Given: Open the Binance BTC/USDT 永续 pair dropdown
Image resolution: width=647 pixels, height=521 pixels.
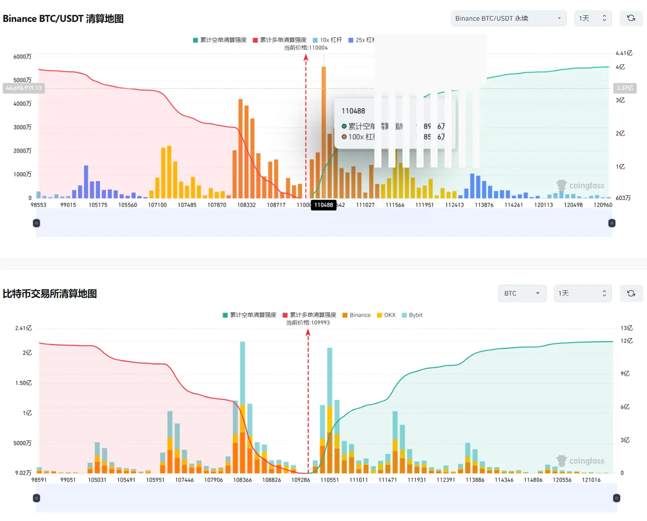Looking at the screenshot, I should (x=509, y=18).
